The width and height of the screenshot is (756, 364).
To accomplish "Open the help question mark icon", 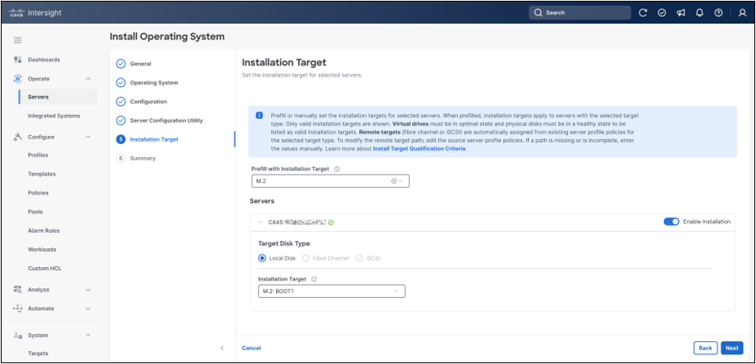I will click(x=719, y=13).
